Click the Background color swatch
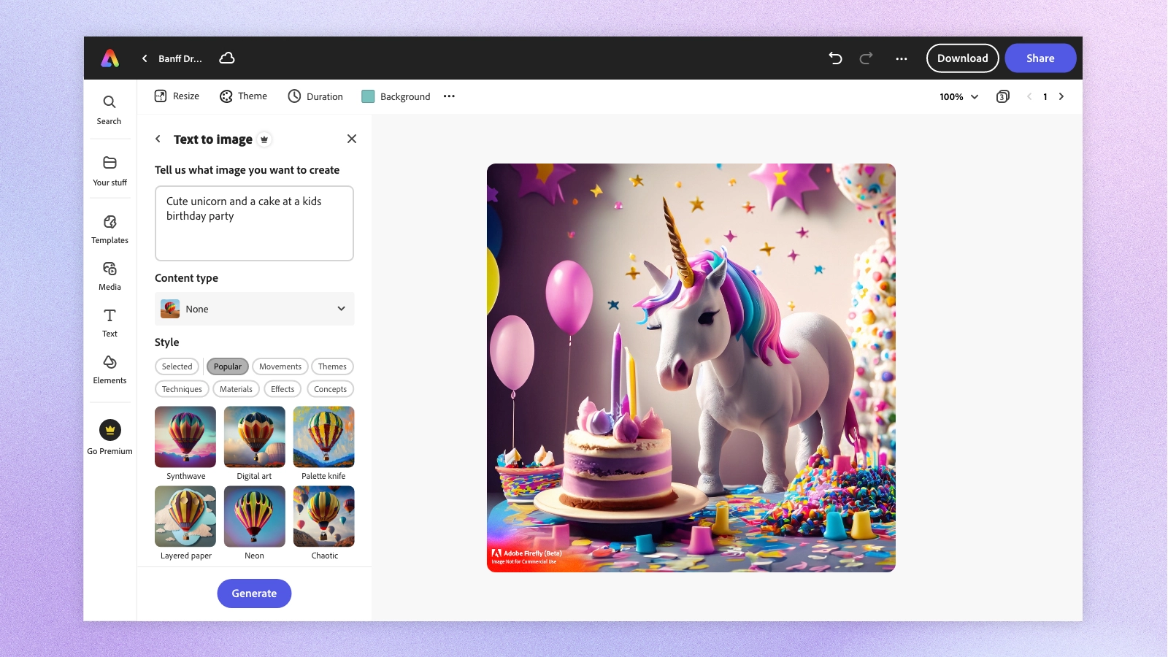The image size is (1168, 657). 368,96
